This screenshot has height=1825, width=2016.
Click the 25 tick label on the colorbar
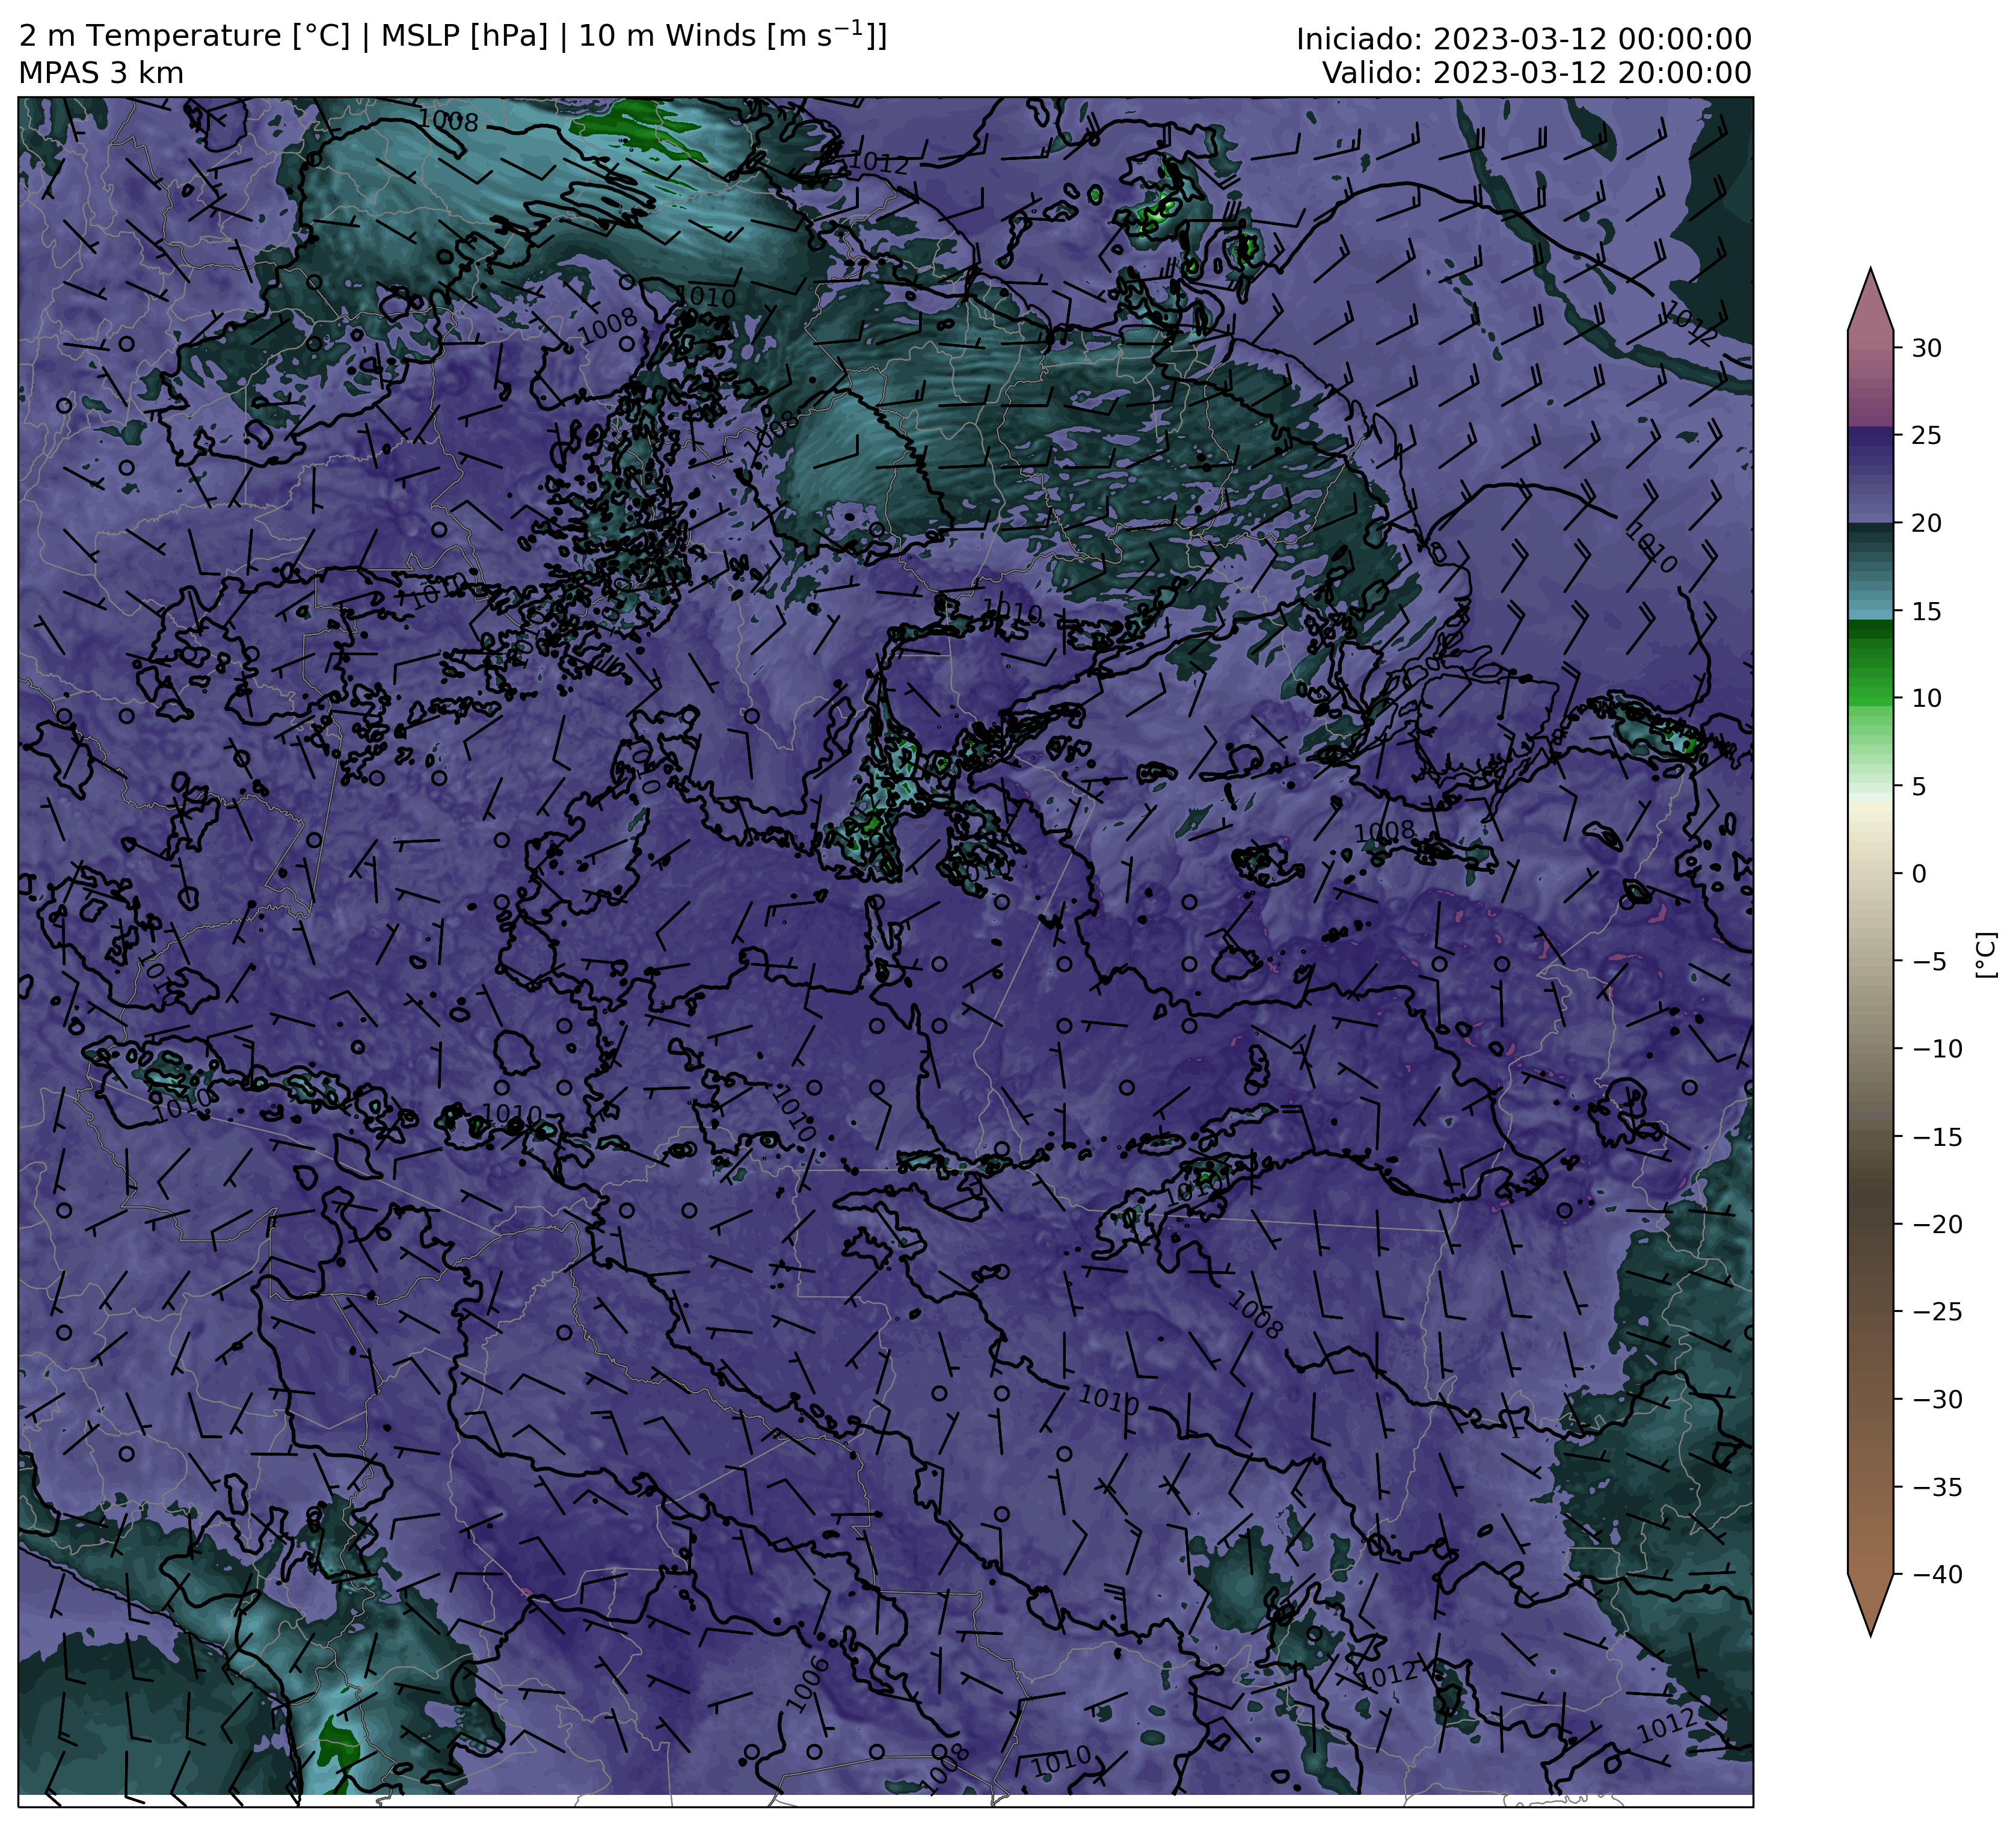pos(1926,435)
